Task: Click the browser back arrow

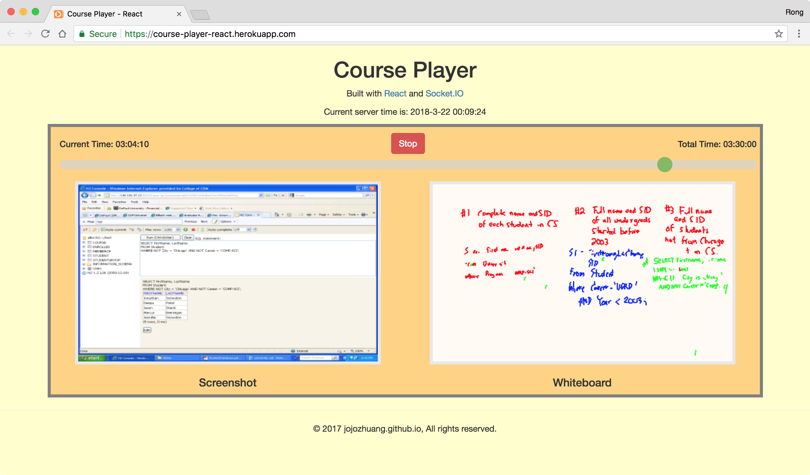Action: tap(11, 34)
